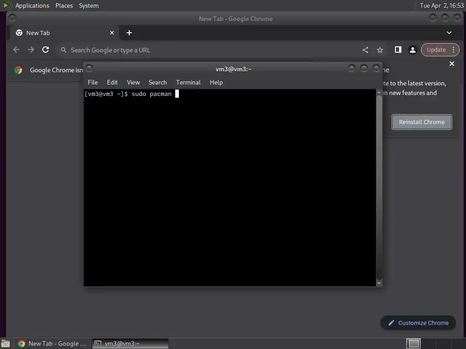Click the terminal scrollbar up arrow

(x=379, y=92)
